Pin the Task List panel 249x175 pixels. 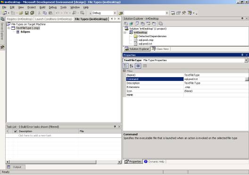click(x=115, y=127)
